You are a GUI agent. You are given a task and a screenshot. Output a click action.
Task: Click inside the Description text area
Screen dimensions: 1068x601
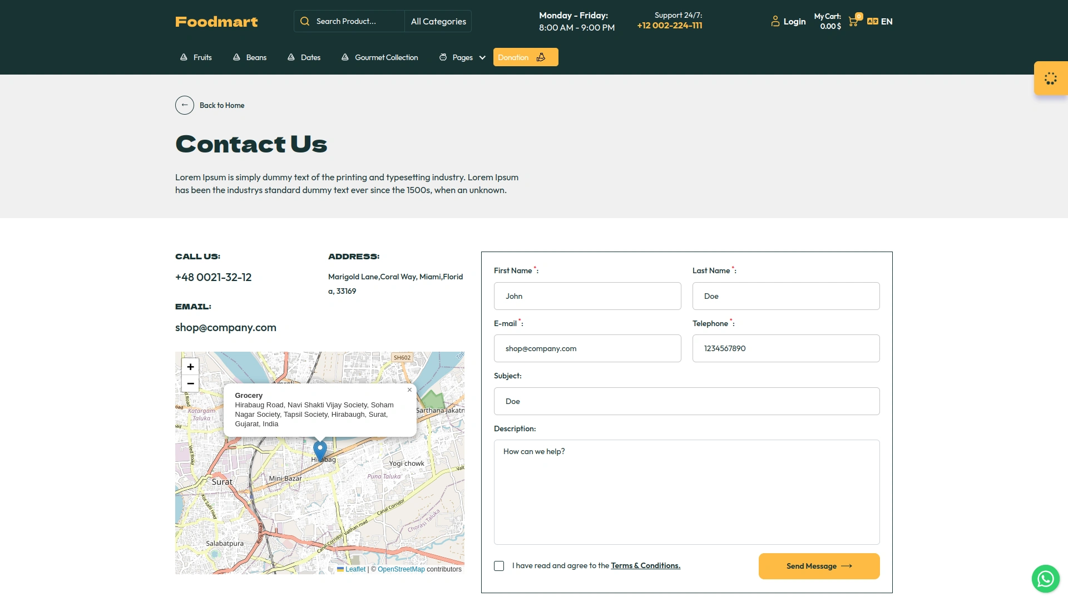click(686, 492)
